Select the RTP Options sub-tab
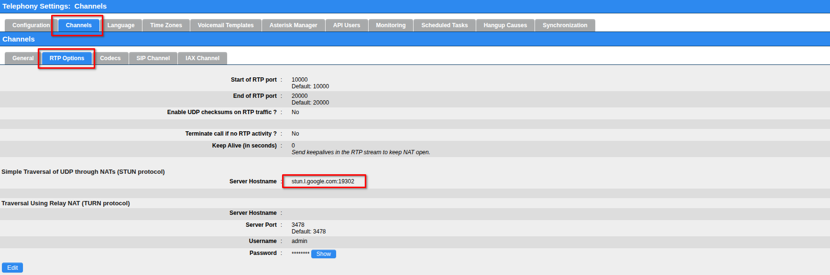This screenshot has height=275, width=830. [x=67, y=58]
